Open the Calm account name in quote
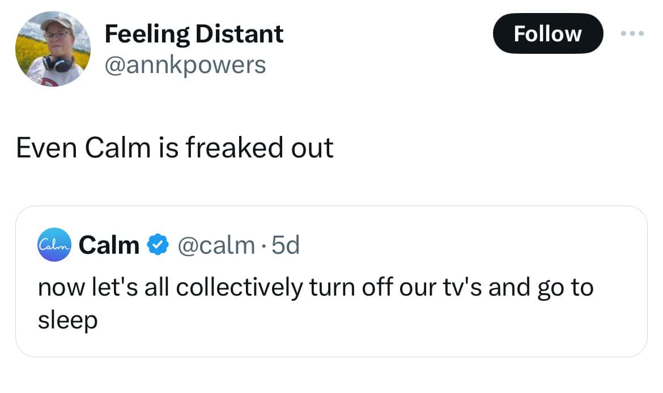Viewport: 663px width, 393px height. [109, 246]
